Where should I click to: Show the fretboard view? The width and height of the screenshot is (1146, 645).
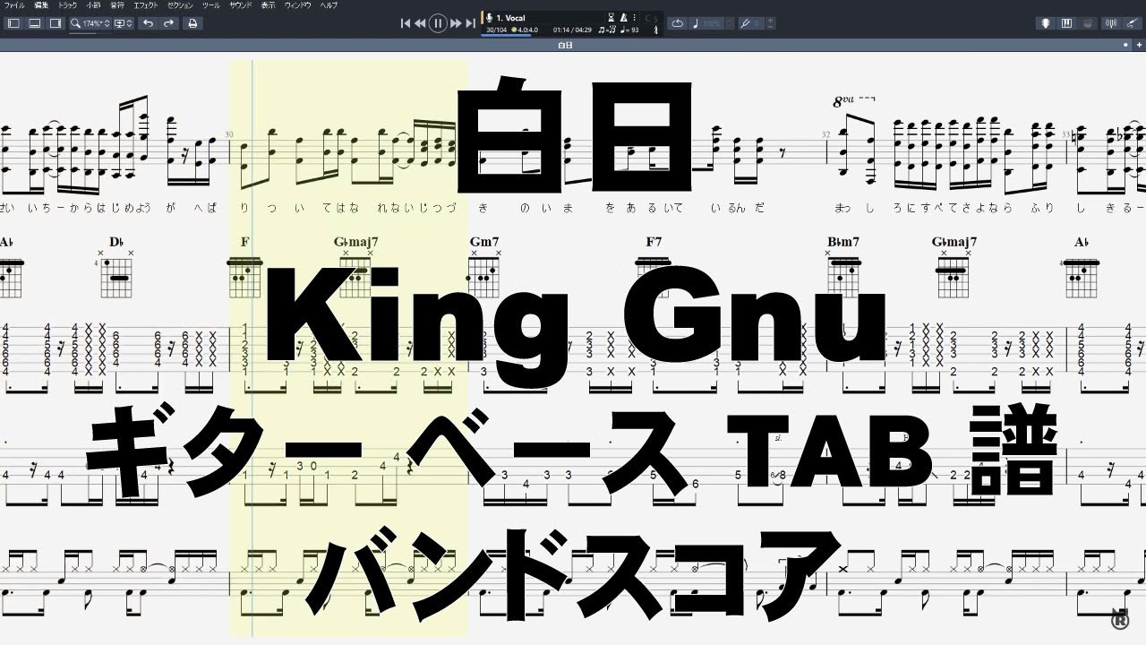[x=1046, y=23]
